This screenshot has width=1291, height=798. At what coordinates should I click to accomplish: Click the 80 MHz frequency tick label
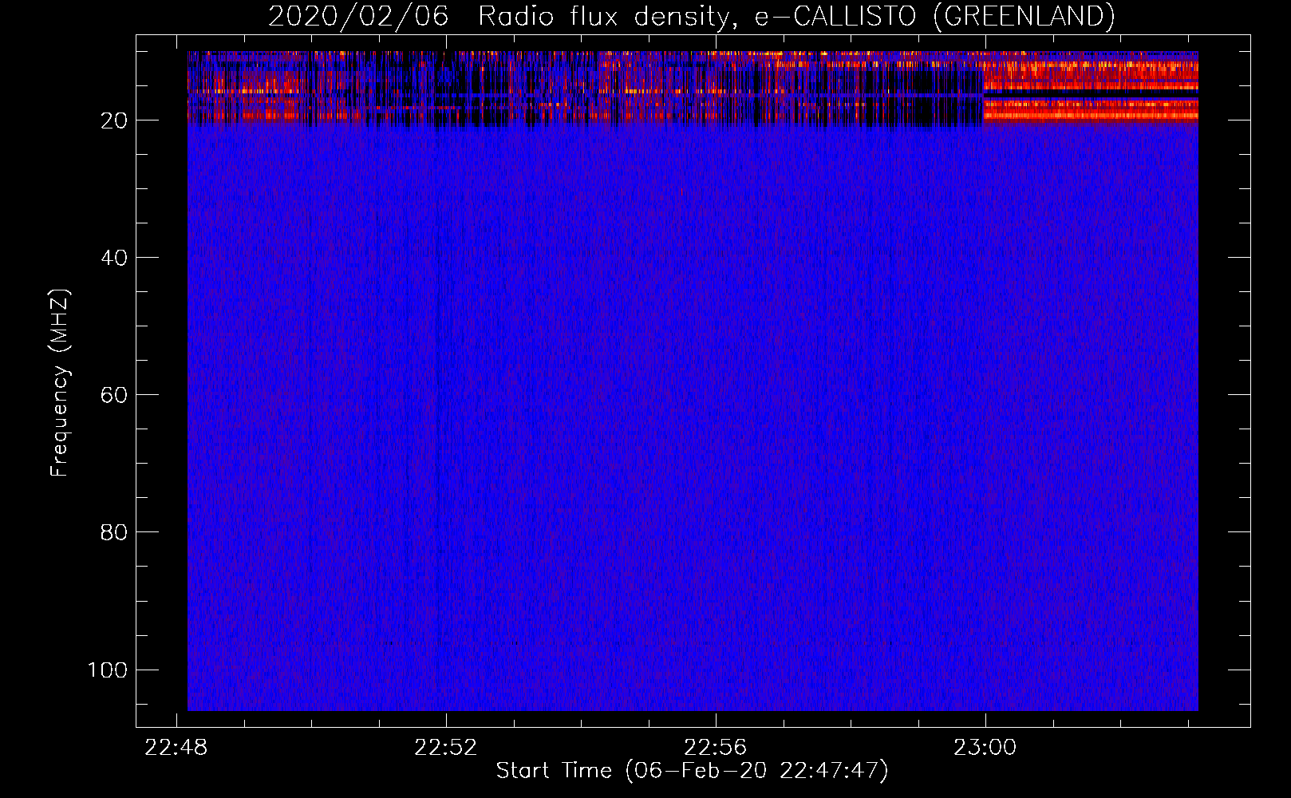tap(114, 532)
